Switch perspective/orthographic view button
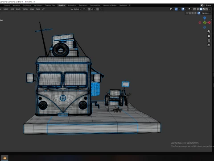The image size is (214, 161). [209, 45]
